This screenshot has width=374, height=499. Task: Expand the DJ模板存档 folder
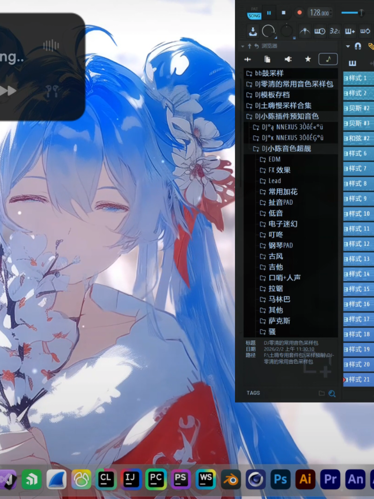pos(290,95)
